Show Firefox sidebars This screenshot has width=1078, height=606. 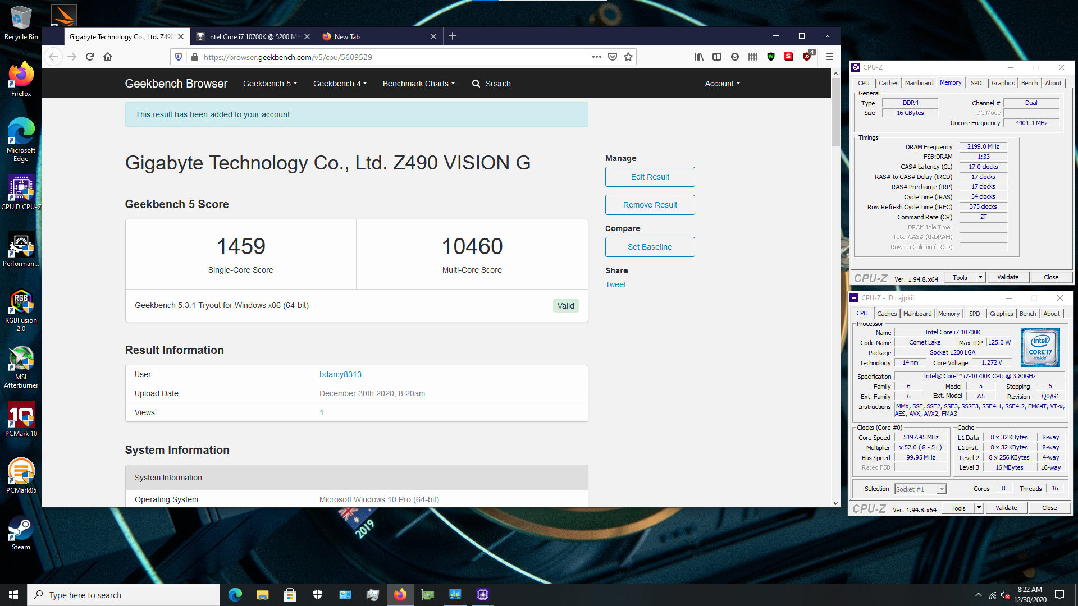(x=717, y=57)
